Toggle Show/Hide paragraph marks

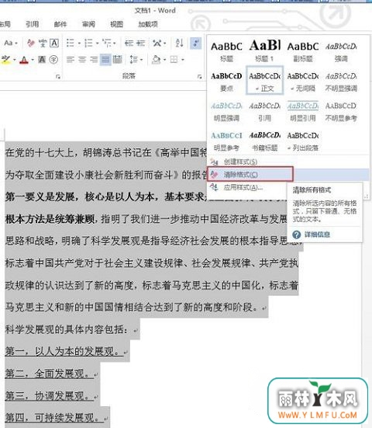click(x=195, y=43)
